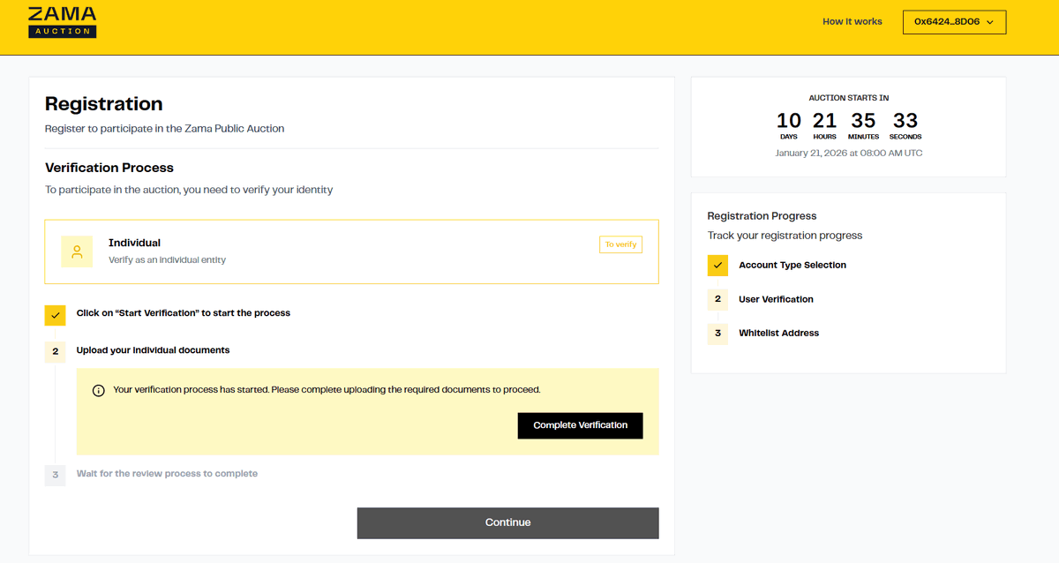Click the To verify status badge
The height and width of the screenshot is (563, 1059).
coord(621,244)
